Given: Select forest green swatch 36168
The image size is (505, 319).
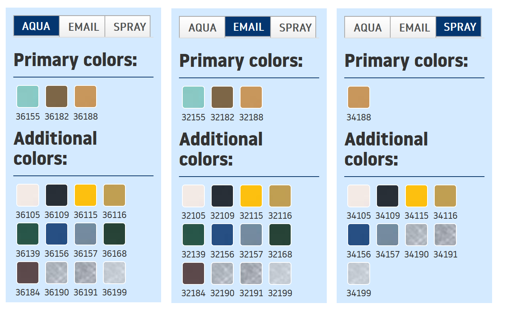Looking at the screenshot, I should [114, 234].
